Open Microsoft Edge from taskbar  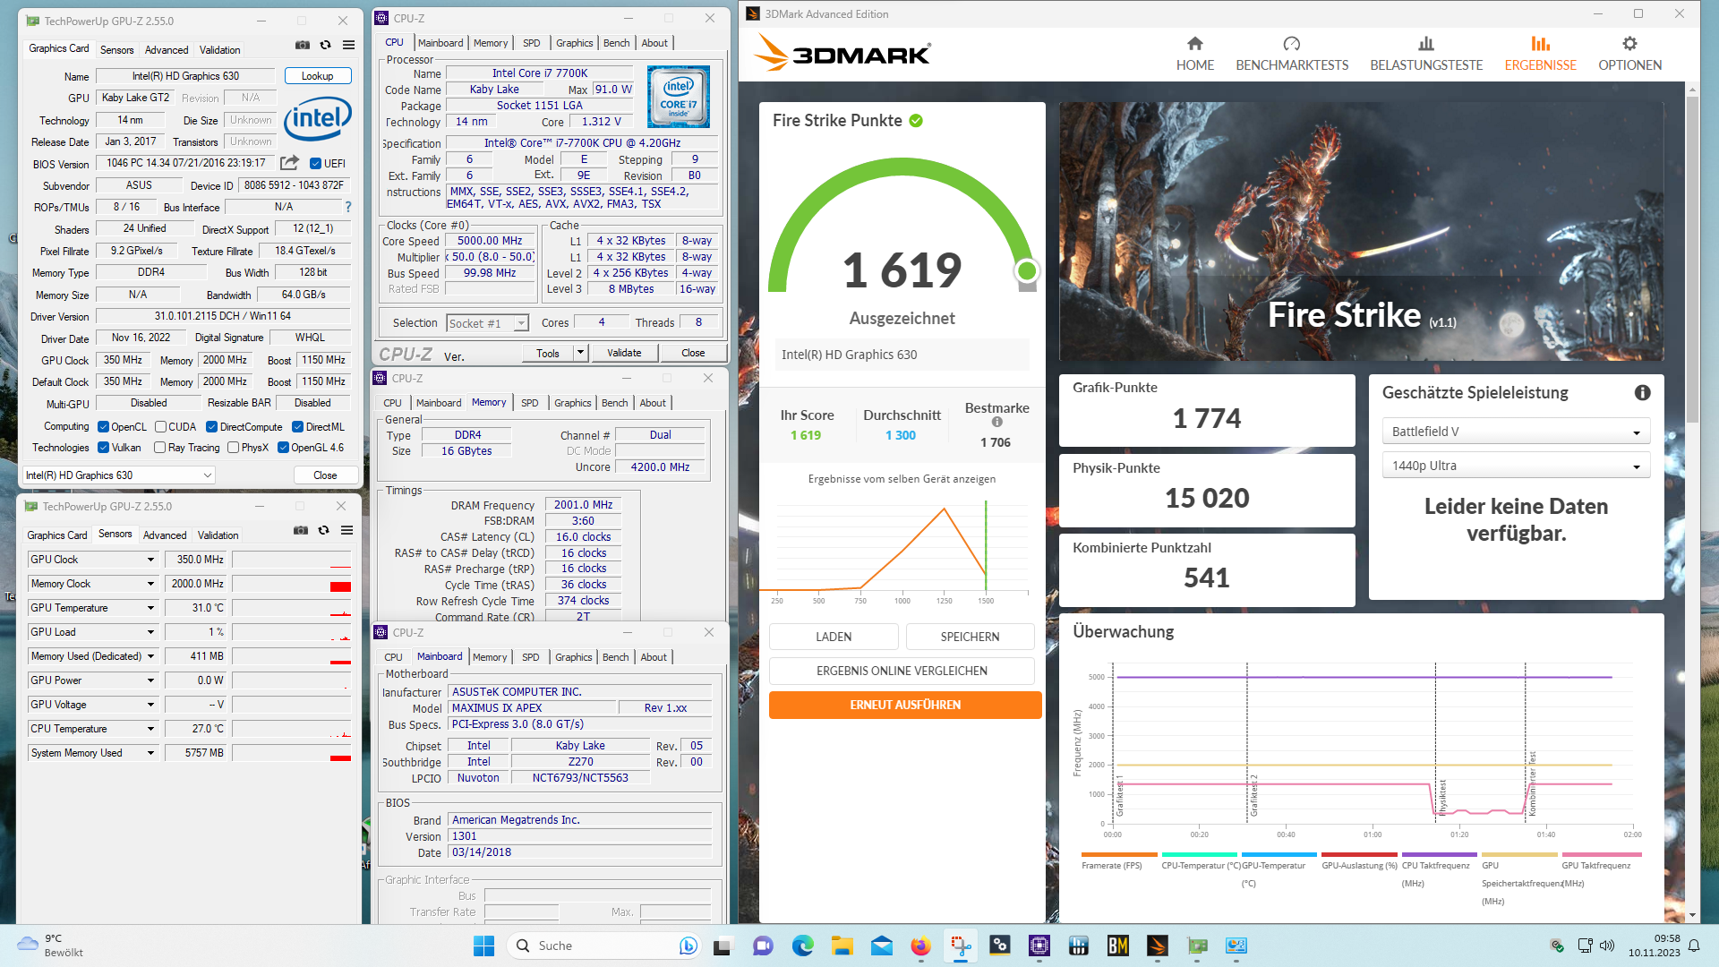point(802,946)
